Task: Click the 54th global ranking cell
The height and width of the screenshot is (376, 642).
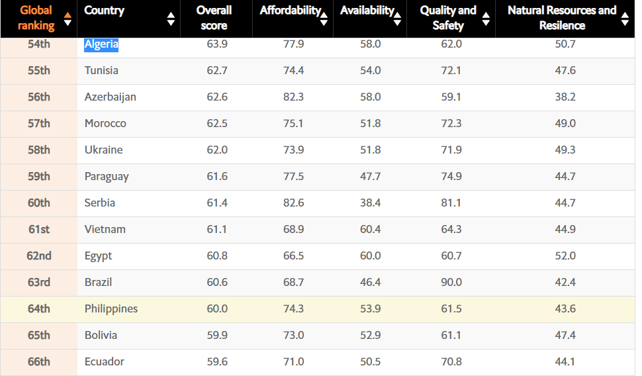Action: coord(39,44)
